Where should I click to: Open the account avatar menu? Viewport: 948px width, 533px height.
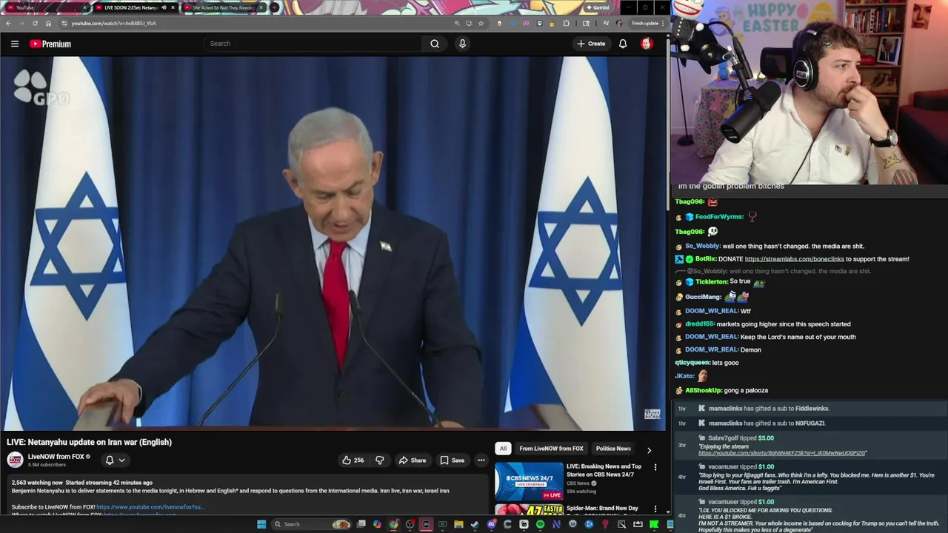(x=646, y=44)
